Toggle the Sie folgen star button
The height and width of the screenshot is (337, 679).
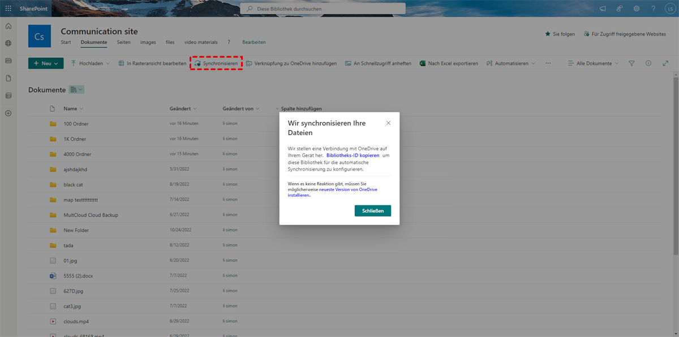click(560, 34)
